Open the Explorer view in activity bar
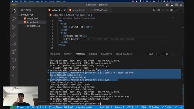The height and width of the screenshot is (109, 194). tap(14, 11)
